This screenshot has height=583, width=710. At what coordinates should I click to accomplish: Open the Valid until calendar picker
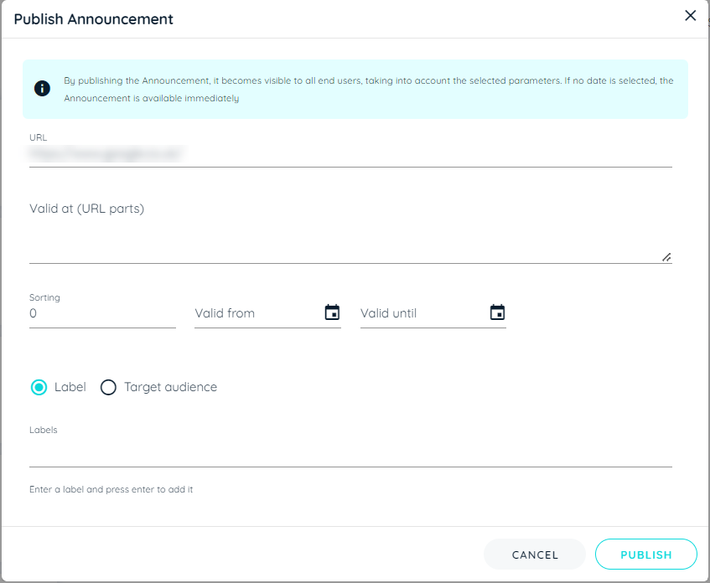[498, 312]
